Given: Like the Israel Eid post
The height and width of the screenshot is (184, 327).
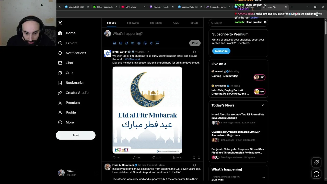Looking at the screenshot, I should (x=157, y=157).
